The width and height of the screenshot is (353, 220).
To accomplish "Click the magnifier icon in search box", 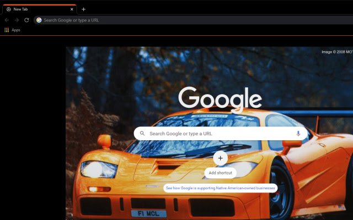I will pyautogui.click(x=142, y=133).
